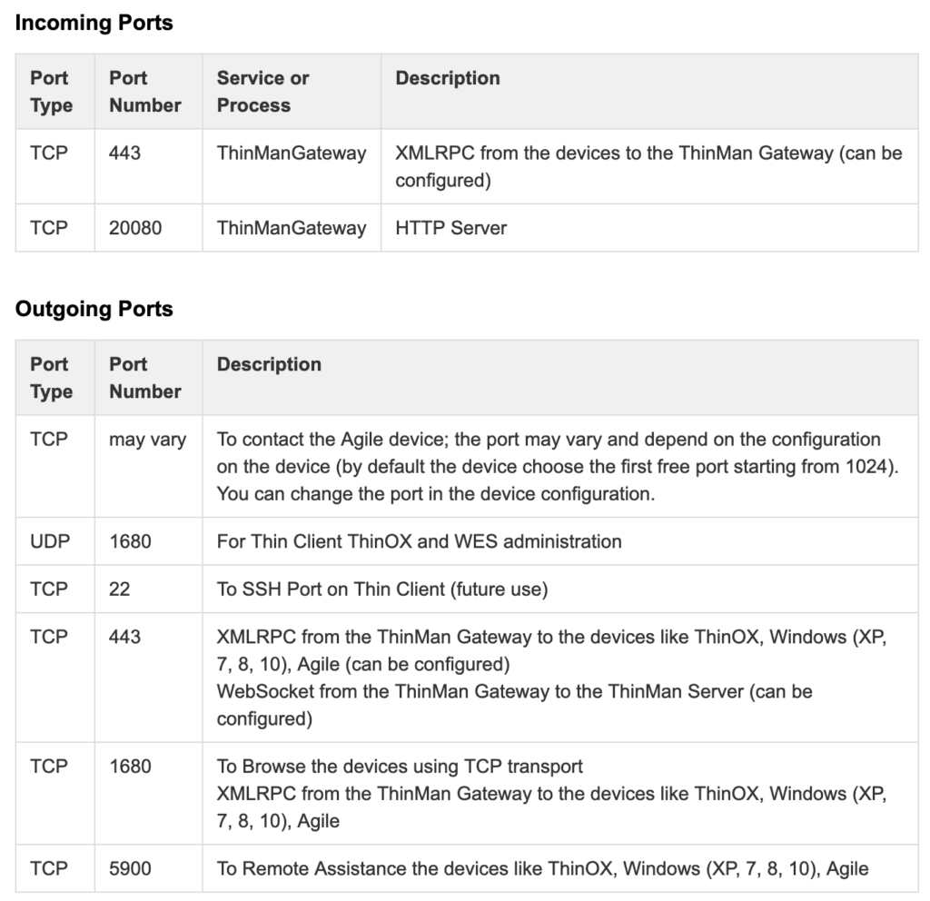Image resolution: width=930 pixels, height=901 pixels.
Task: Click the HTTP Server description cell
Action: pos(450,228)
